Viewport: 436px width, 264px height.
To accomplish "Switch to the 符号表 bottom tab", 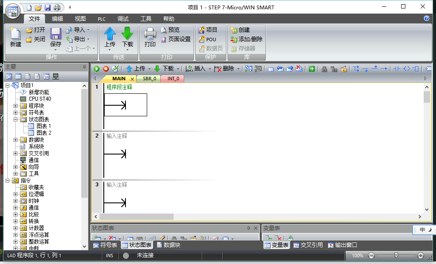I will pos(105,245).
